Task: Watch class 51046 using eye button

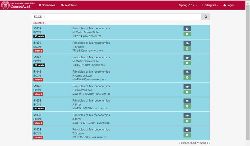Action: [187, 72]
